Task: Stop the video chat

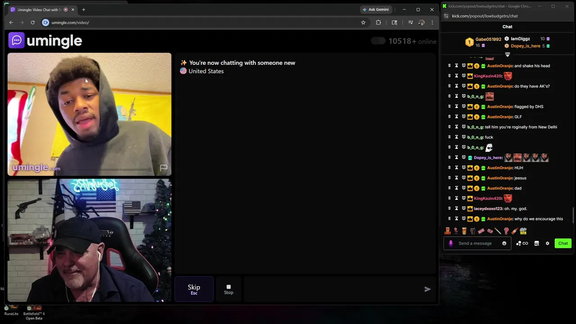Action: tap(229, 289)
